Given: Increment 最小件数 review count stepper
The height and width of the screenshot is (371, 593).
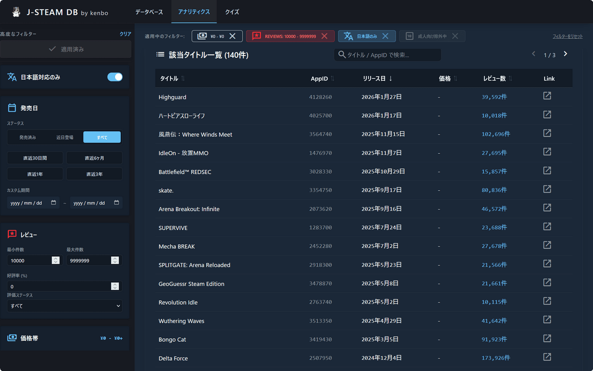Looking at the screenshot, I should (x=55, y=259).
